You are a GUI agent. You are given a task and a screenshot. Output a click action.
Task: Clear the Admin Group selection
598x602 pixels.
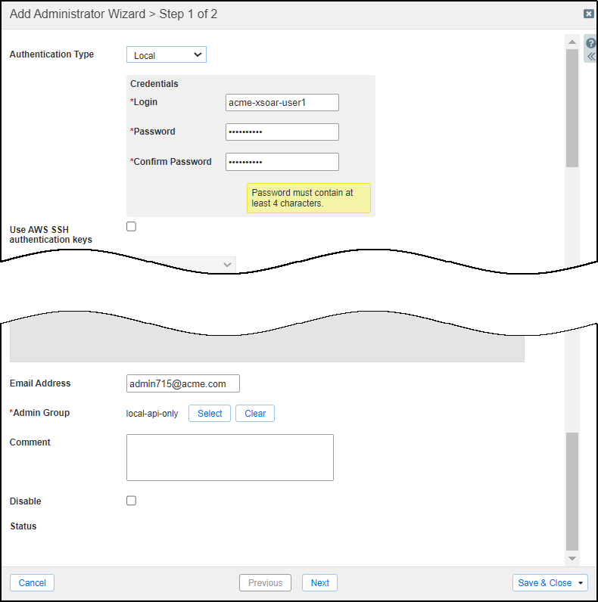(255, 414)
